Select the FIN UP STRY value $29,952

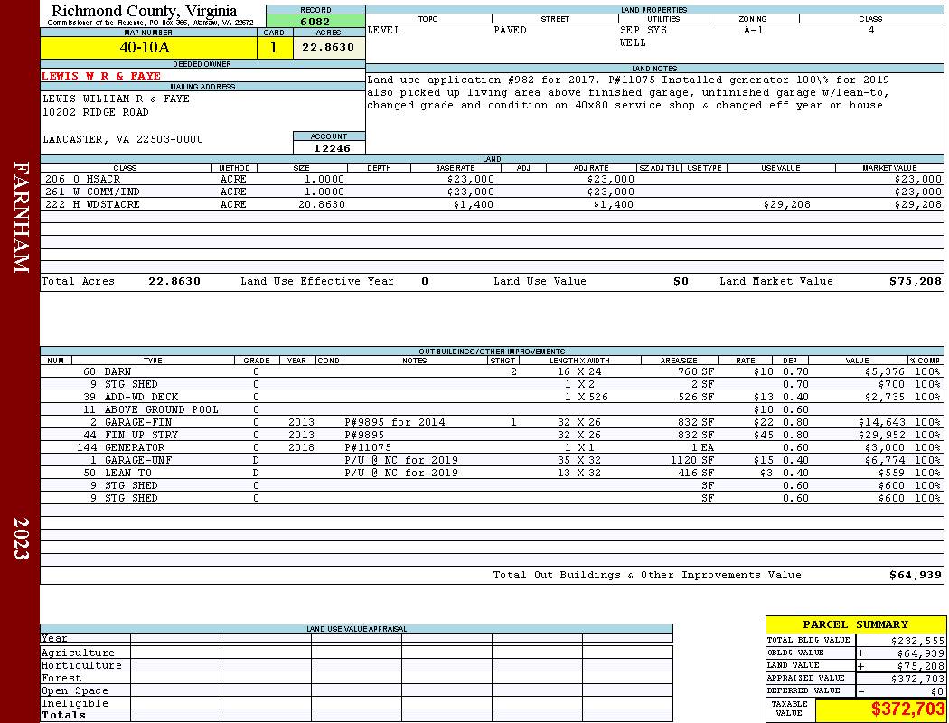coord(881,435)
